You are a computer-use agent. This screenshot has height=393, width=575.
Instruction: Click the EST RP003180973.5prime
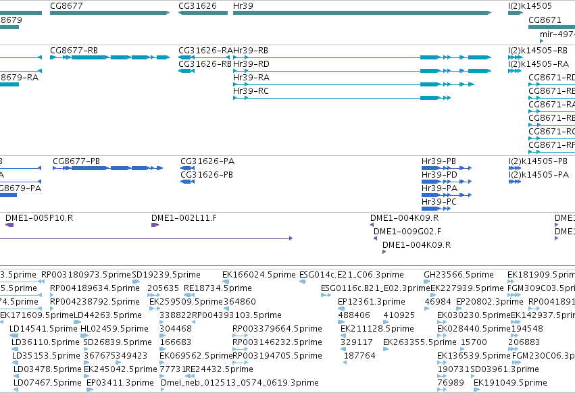tap(86, 275)
